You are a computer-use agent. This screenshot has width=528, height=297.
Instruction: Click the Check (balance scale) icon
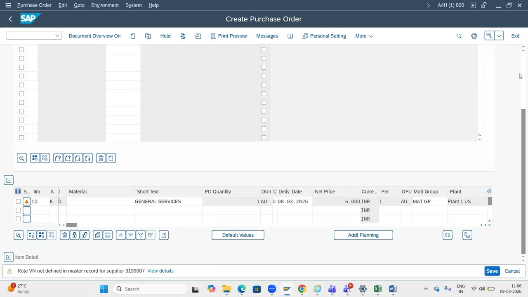pos(183,36)
